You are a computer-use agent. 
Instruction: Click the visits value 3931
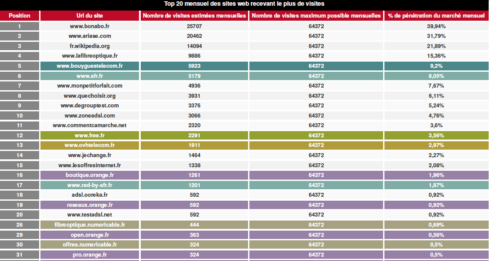tap(194, 96)
